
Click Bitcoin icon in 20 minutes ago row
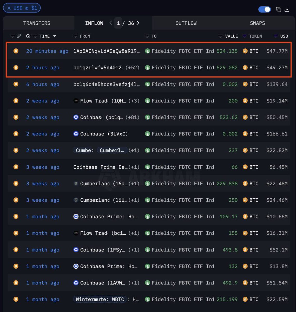pyautogui.click(x=16, y=51)
